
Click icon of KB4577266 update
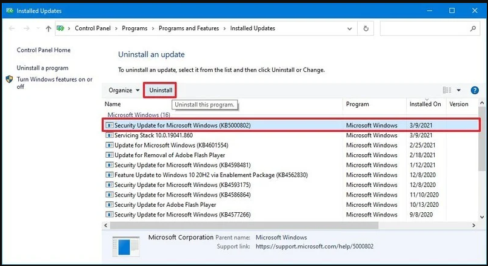click(109, 215)
